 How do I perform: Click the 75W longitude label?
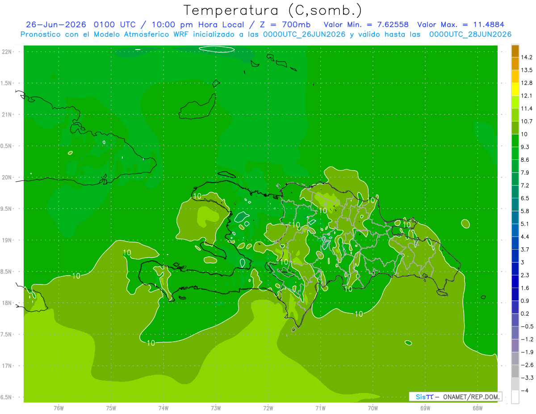[111, 408]
